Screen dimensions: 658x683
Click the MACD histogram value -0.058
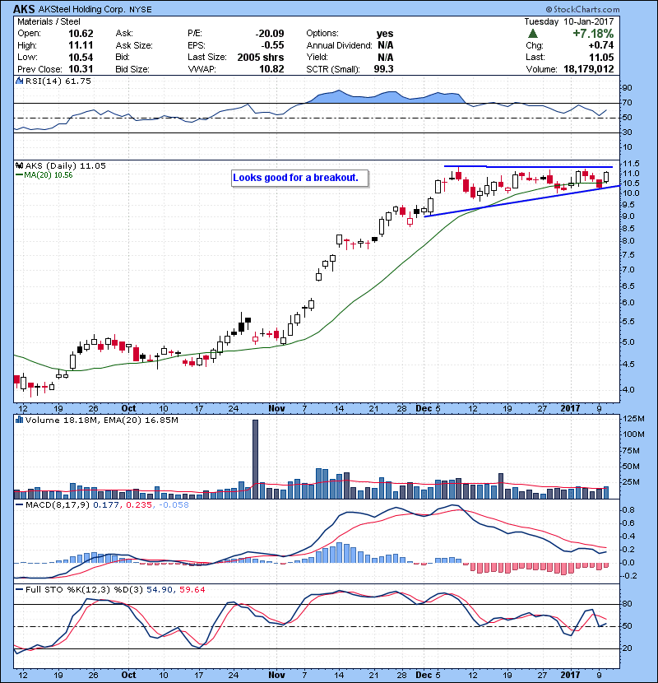pyautogui.click(x=174, y=505)
